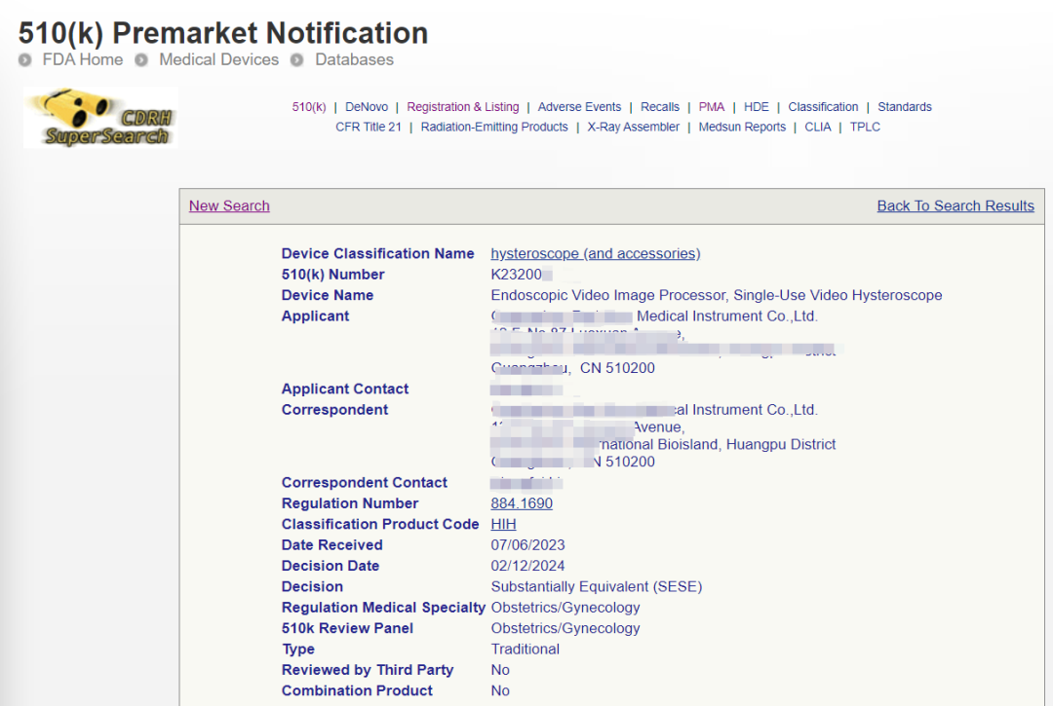Open the Registration & Listing page

pos(463,107)
